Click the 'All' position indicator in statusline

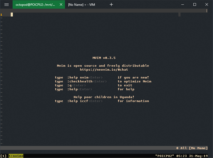point(183,148)
